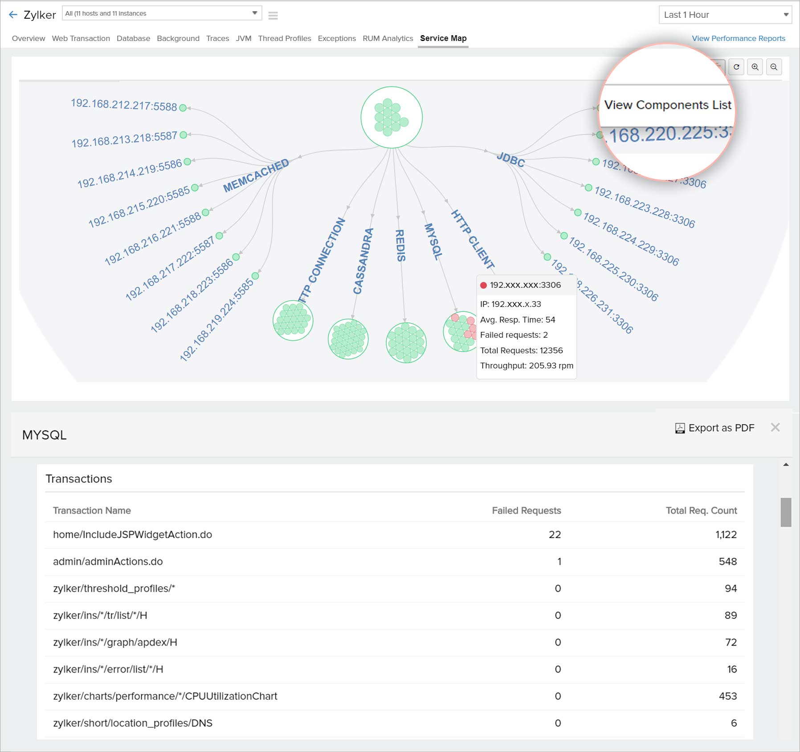The width and height of the screenshot is (800, 752).
Task: Click the Cassandra node cluster circle
Action: click(x=348, y=339)
